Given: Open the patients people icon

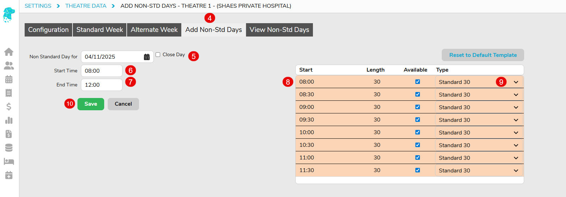Looking at the screenshot, I should 9,66.
